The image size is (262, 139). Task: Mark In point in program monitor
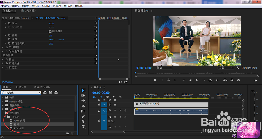click(x=162, y=80)
